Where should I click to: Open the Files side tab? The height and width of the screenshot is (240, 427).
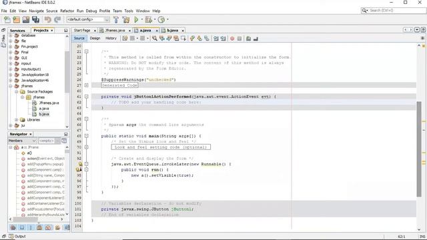(x=3, y=38)
